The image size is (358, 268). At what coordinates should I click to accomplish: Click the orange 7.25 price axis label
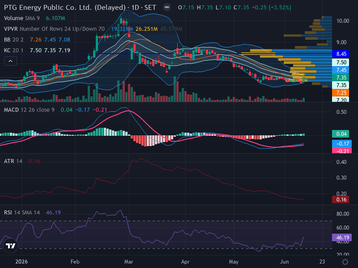click(341, 93)
